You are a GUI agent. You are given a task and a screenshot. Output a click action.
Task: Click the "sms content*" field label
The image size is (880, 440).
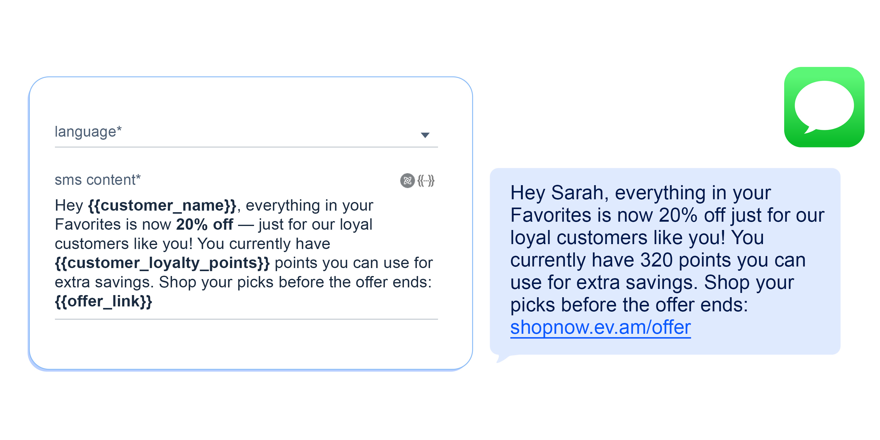click(98, 180)
